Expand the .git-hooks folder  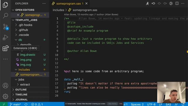pos(30,25)
